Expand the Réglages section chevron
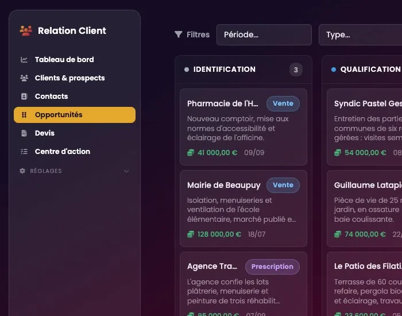Screen dimensions: 402x316 126,171
